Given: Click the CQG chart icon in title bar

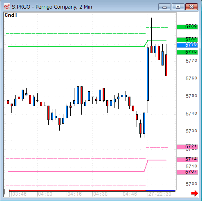Looking at the screenshot, I should pos(7,7).
